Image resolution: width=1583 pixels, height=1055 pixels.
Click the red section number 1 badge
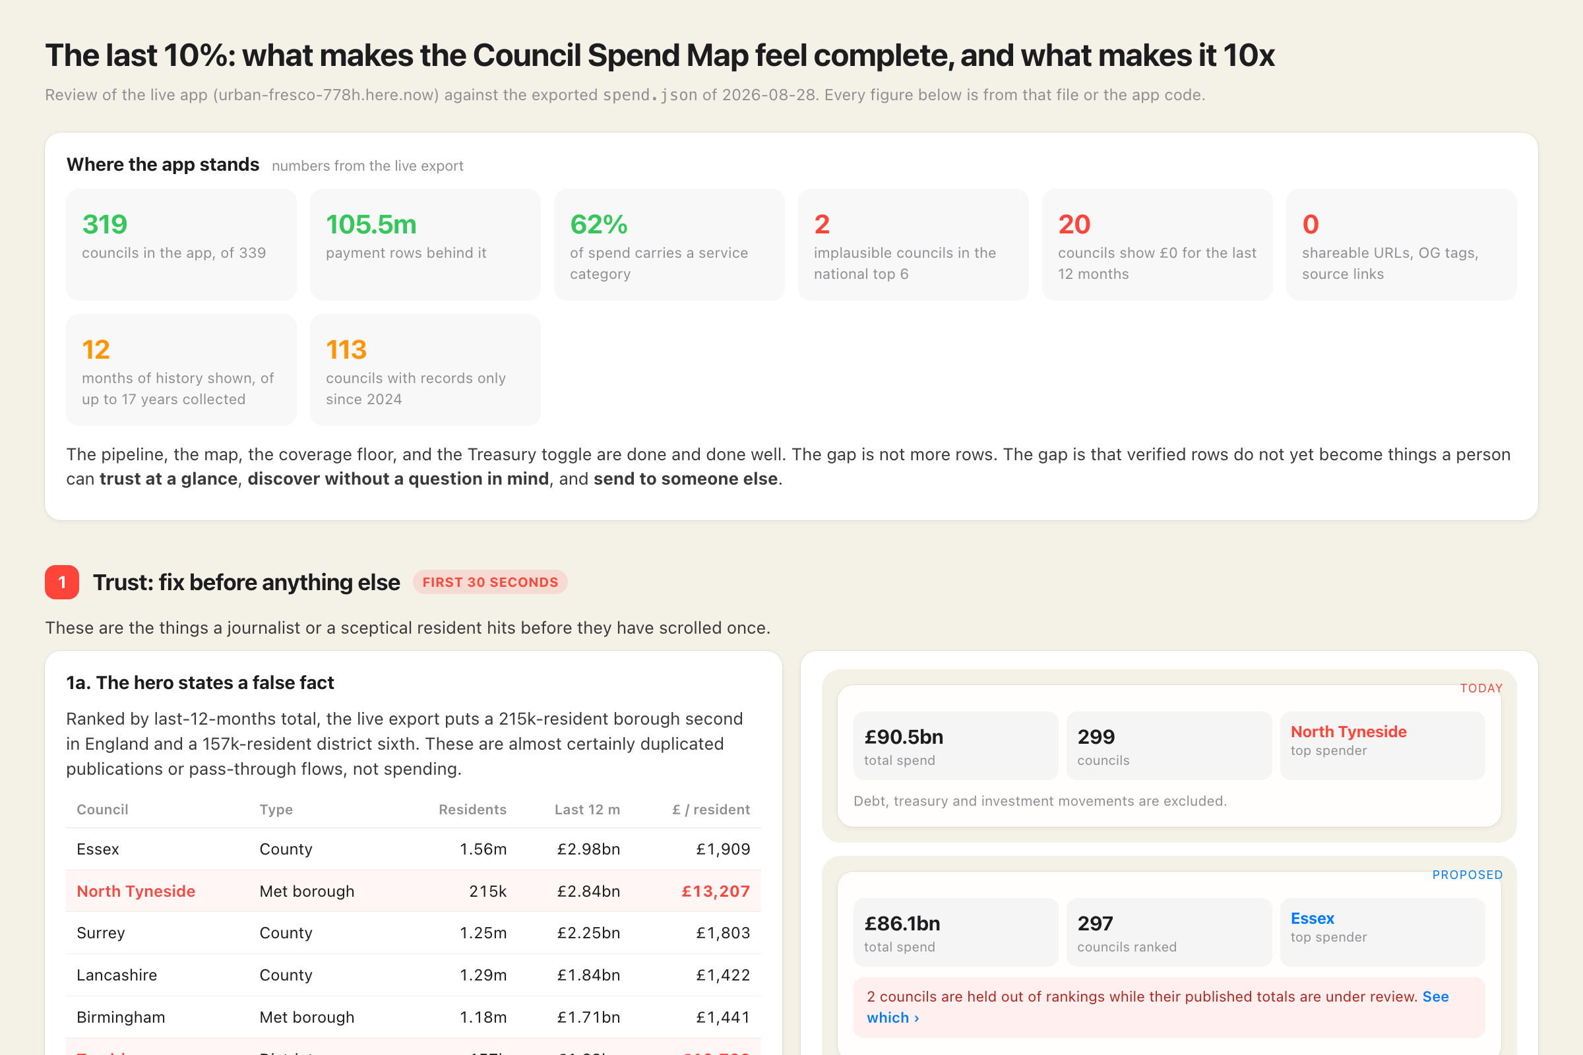pos(62,582)
